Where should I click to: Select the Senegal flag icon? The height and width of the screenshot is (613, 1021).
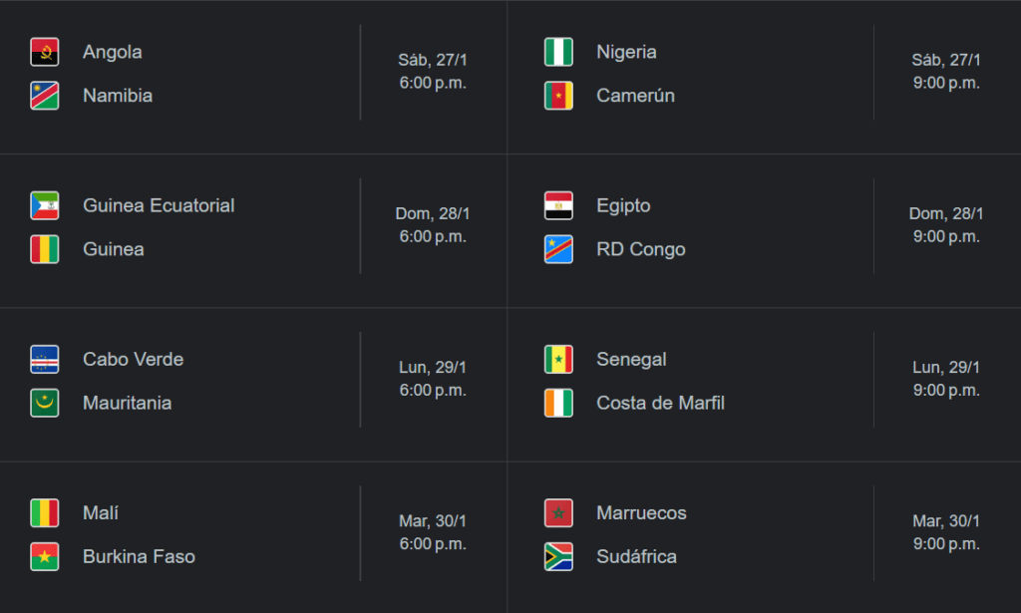click(x=558, y=359)
